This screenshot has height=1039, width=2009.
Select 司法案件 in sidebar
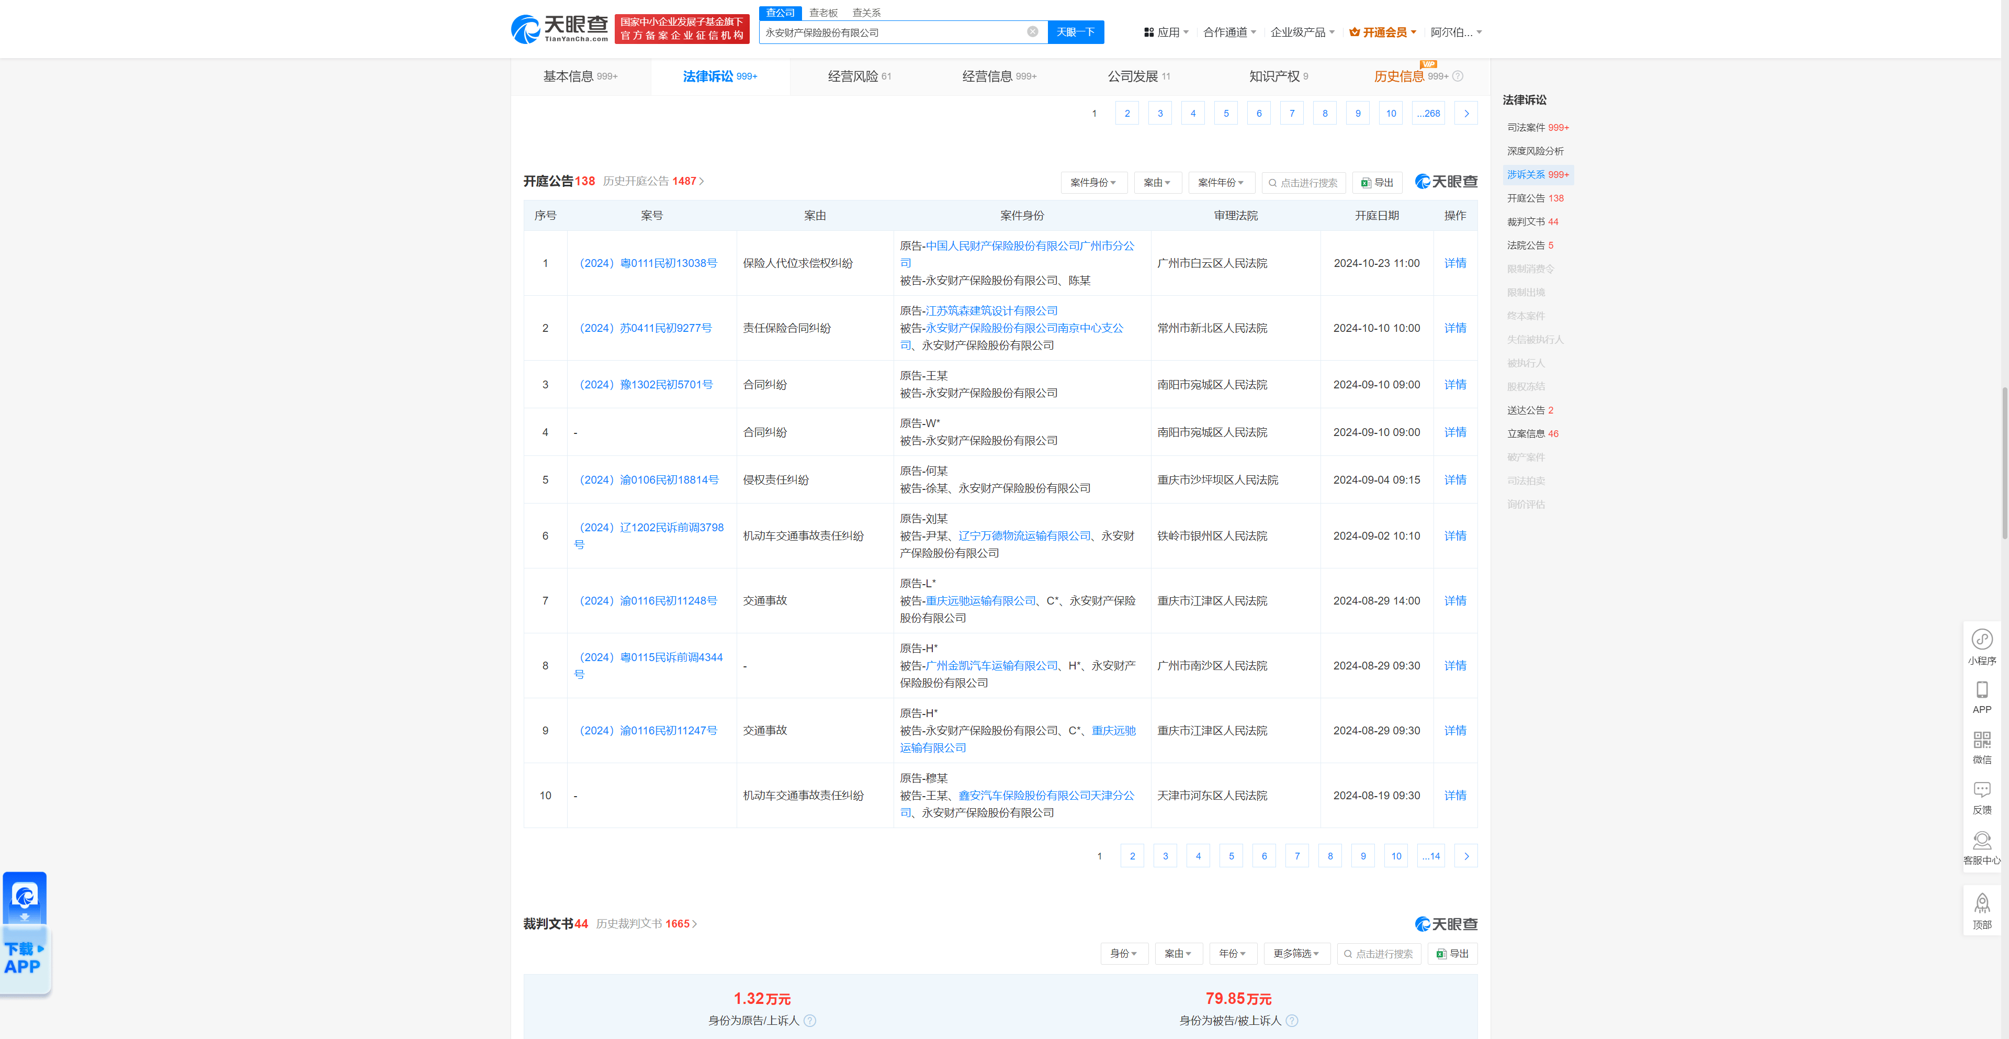click(1537, 128)
